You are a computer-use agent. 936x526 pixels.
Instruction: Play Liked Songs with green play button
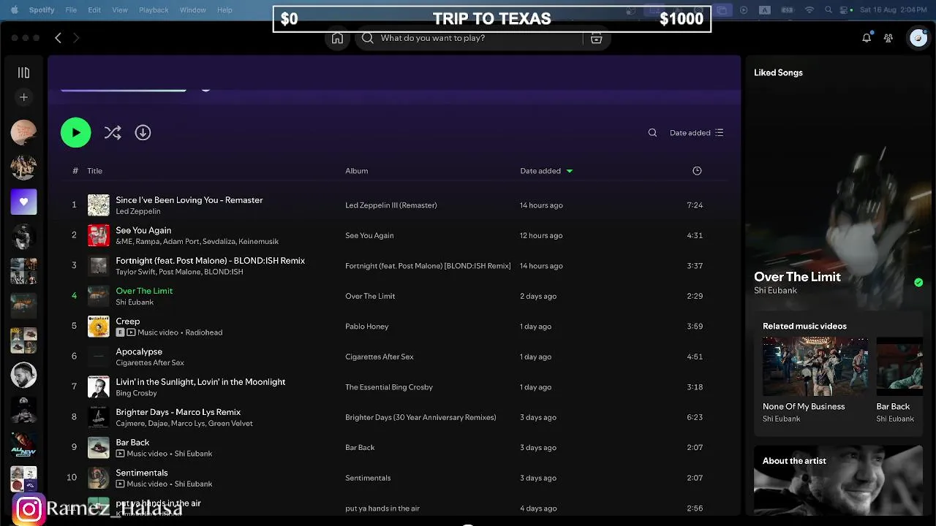76,133
